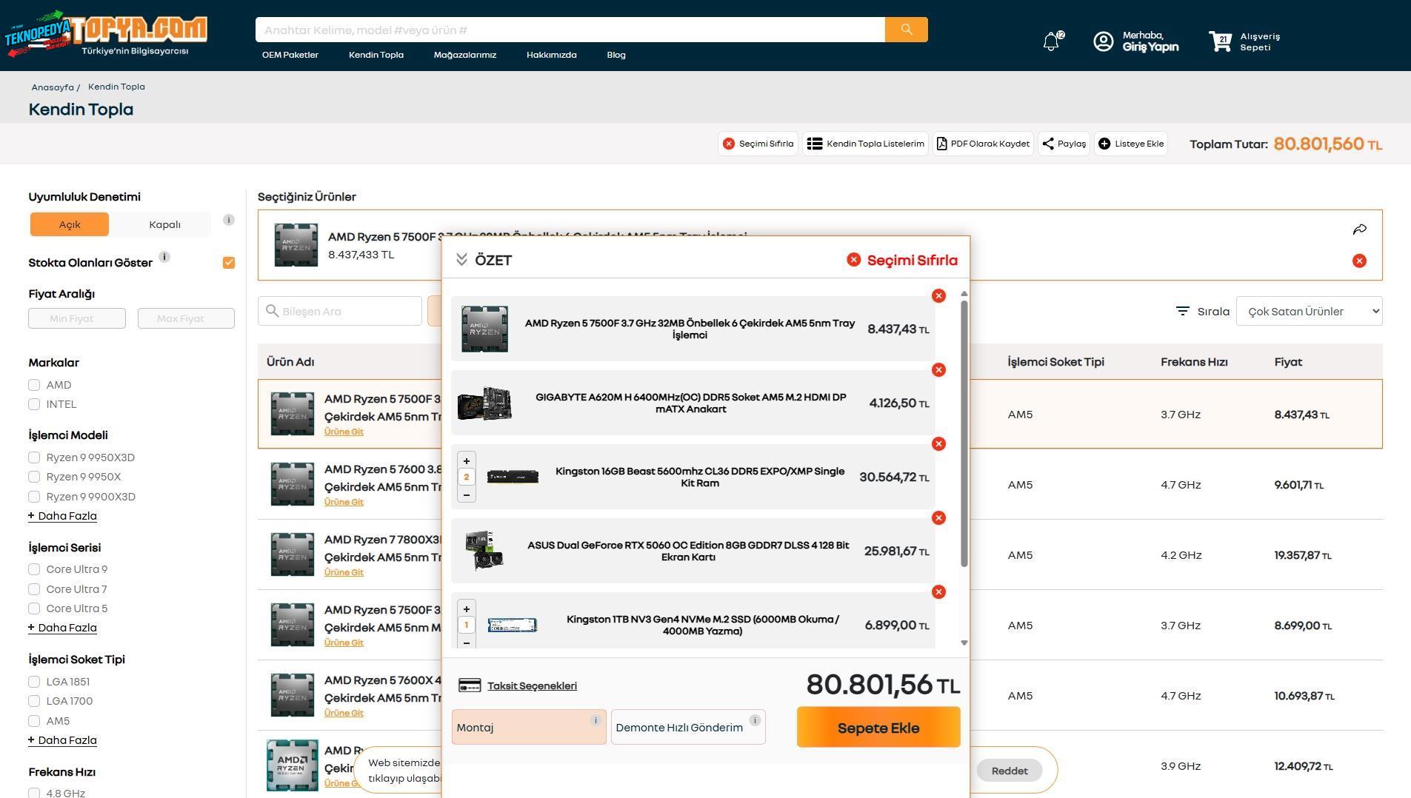Expand Daha Fazla under İşlemci Modeli
The width and height of the screenshot is (1411, 798).
(63, 516)
